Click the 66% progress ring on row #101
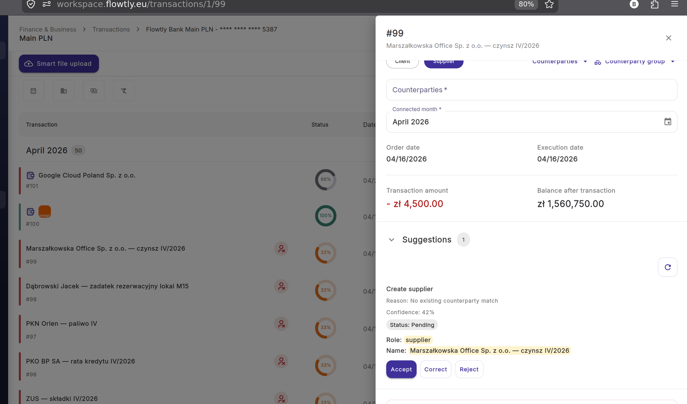This screenshot has width=687, height=404. [325, 179]
